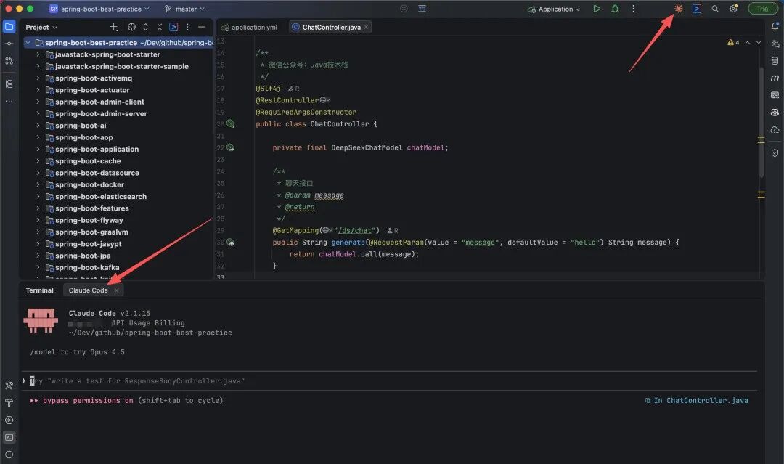Select spring-boot-elasticsearch folder
The width and height of the screenshot is (784, 464).
100,197
